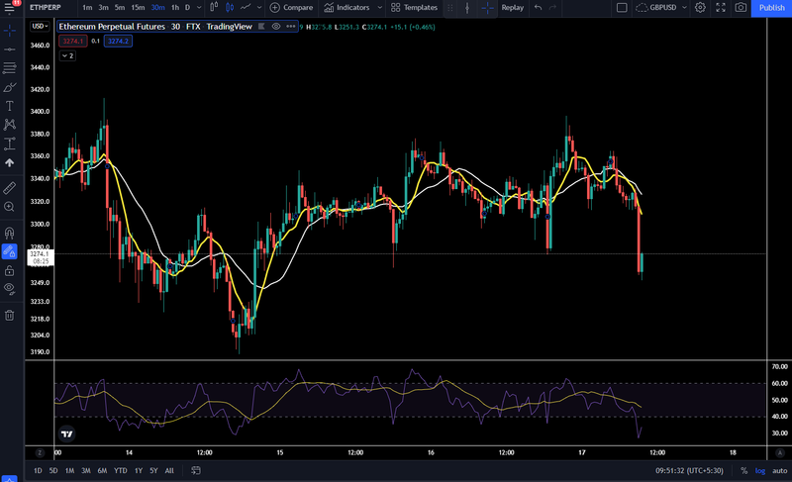
Task: Open the main hamburger menu
Action: click(9, 8)
